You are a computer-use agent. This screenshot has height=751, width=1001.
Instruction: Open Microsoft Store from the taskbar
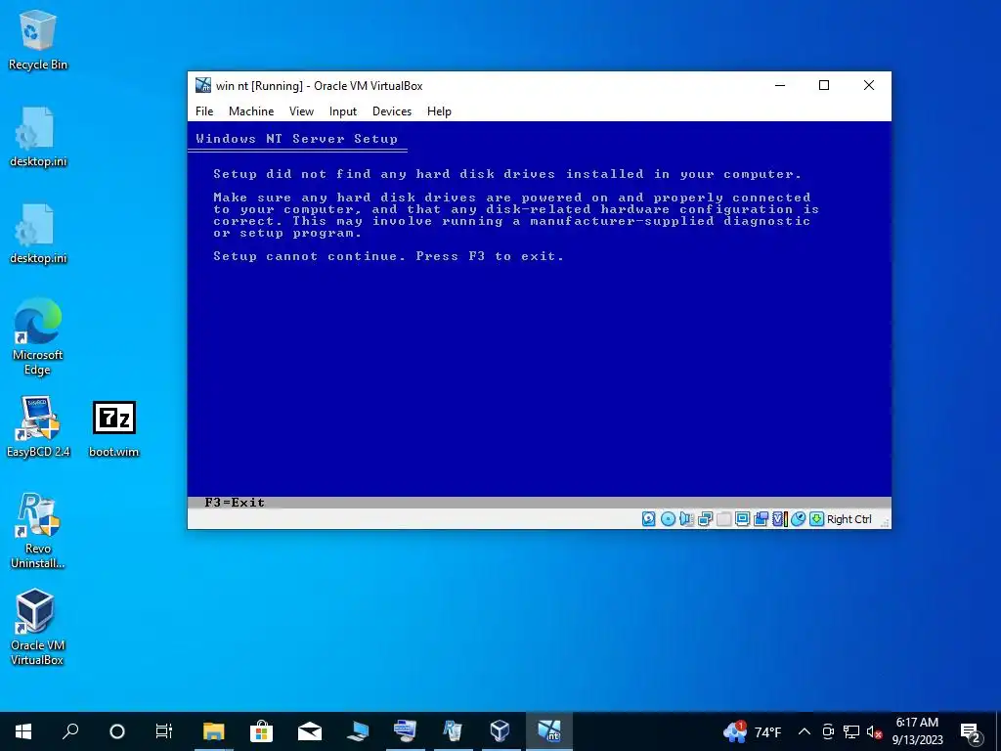click(262, 731)
